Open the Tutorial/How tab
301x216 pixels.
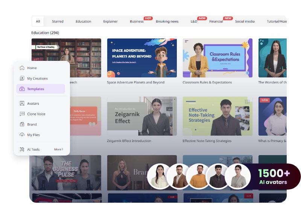(277, 21)
